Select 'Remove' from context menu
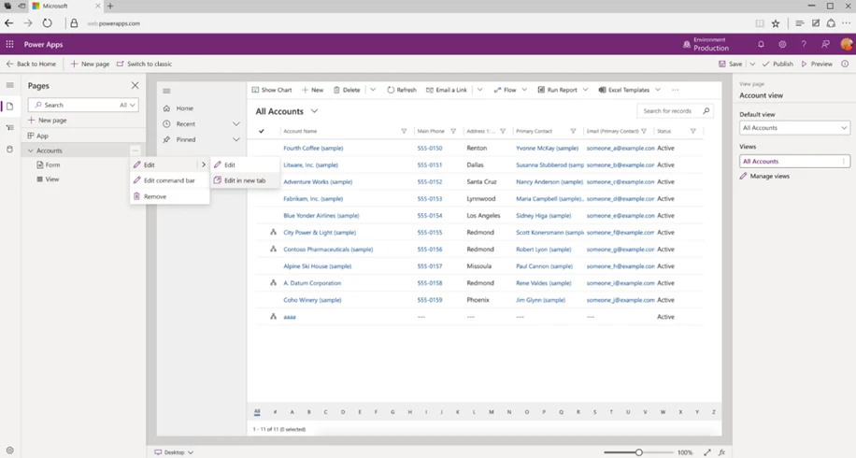The width and height of the screenshot is (856, 458). click(x=155, y=196)
